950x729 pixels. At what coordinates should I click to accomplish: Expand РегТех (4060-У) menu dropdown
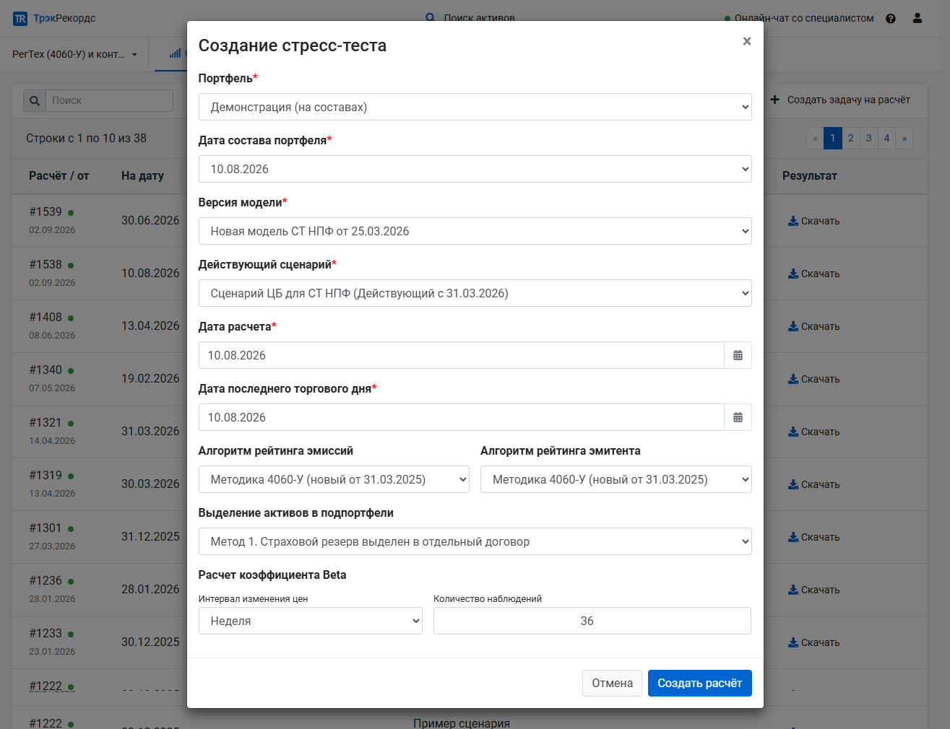pos(74,54)
